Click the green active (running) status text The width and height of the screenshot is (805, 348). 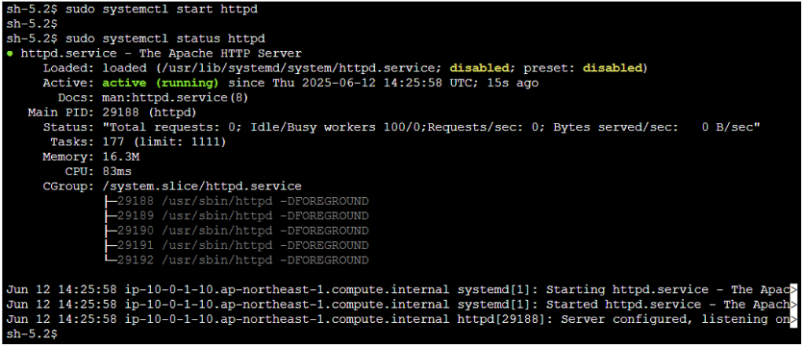pyautogui.click(x=160, y=83)
